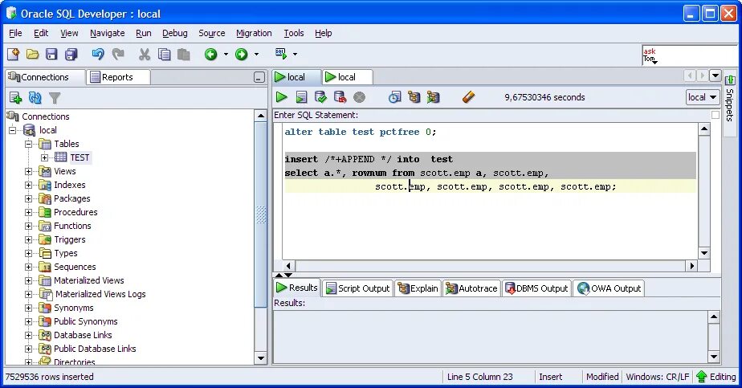Open the Navigate menu
The width and height of the screenshot is (742, 388).
point(108,33)
